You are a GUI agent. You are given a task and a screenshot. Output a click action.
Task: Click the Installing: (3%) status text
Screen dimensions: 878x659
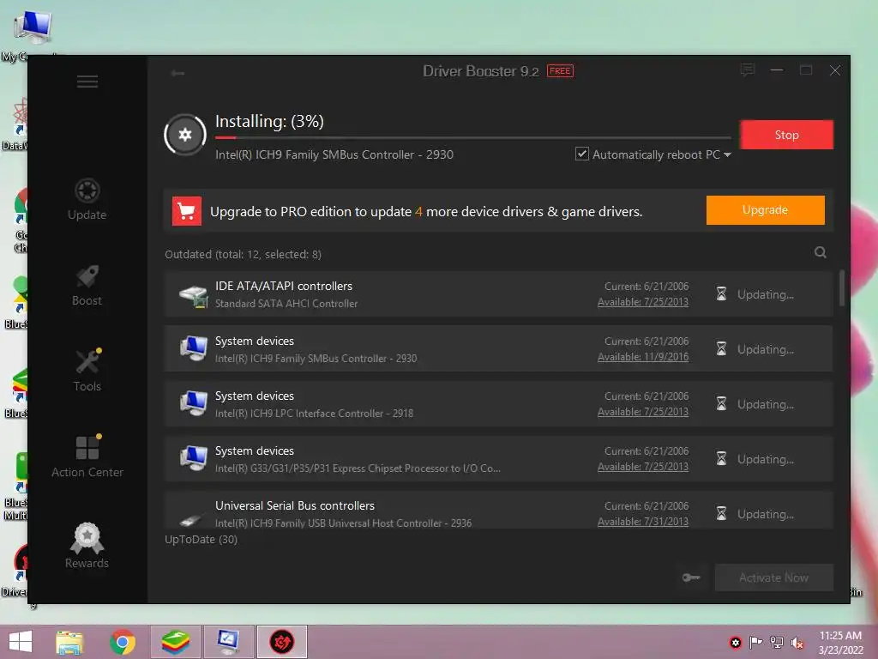click(269, 121)
